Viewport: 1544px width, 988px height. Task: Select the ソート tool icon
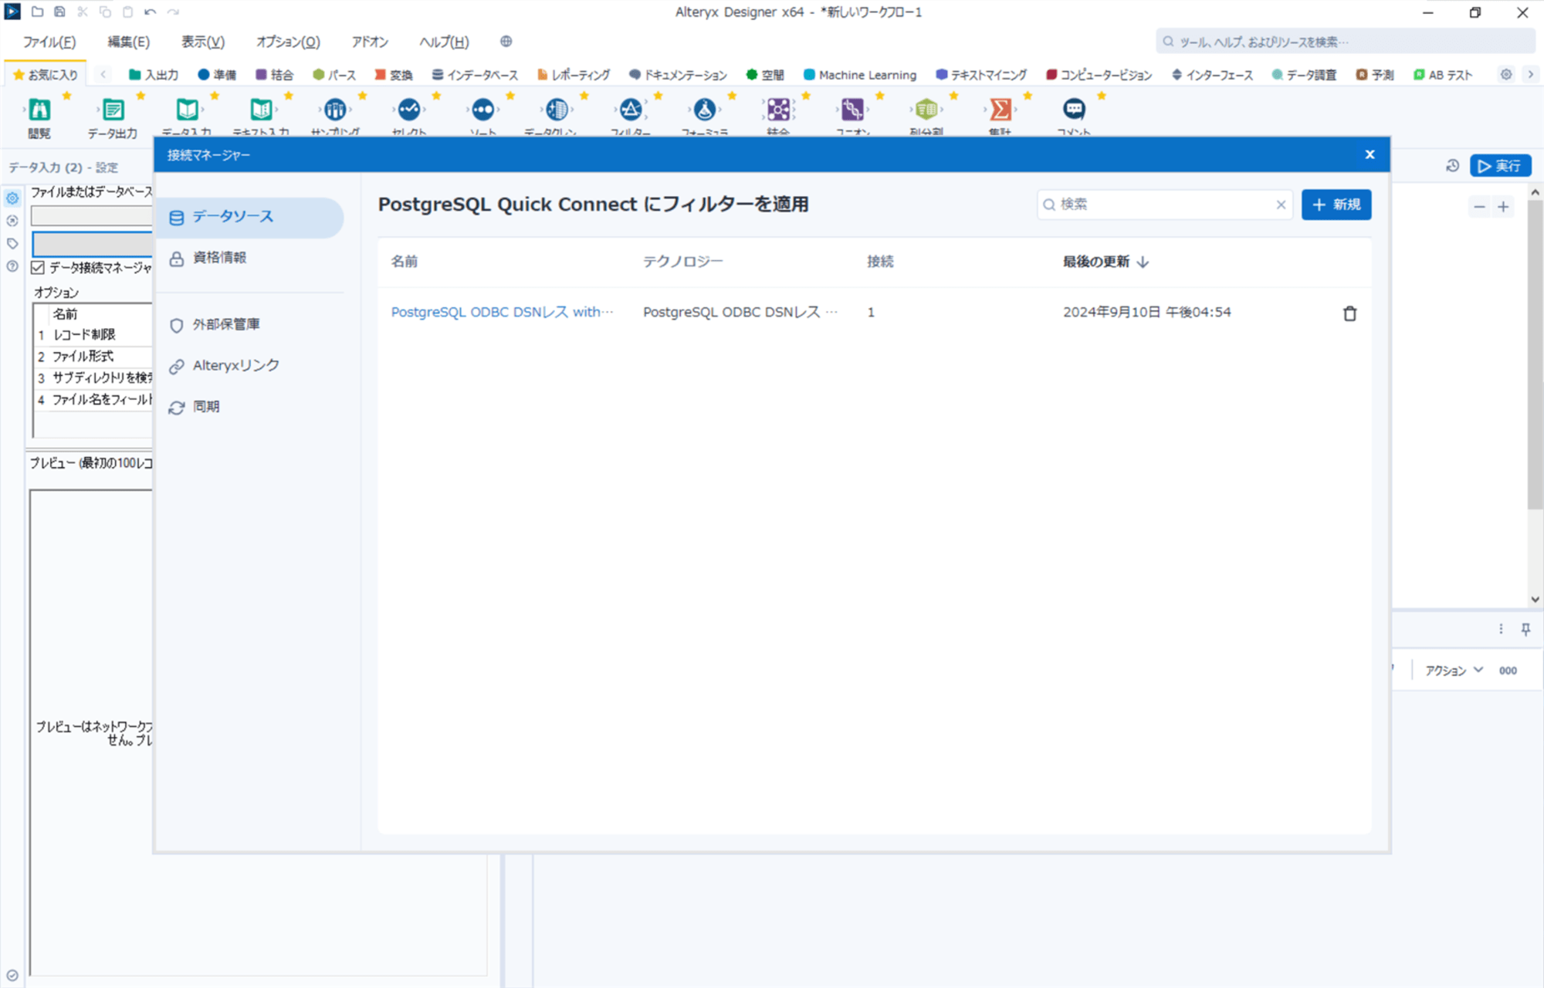tap(483, 110)
